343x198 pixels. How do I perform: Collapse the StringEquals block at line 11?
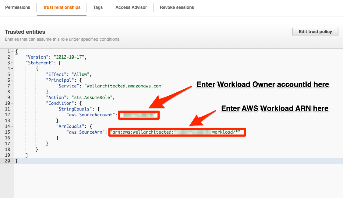pyautogui.click(x=12, y=109)
